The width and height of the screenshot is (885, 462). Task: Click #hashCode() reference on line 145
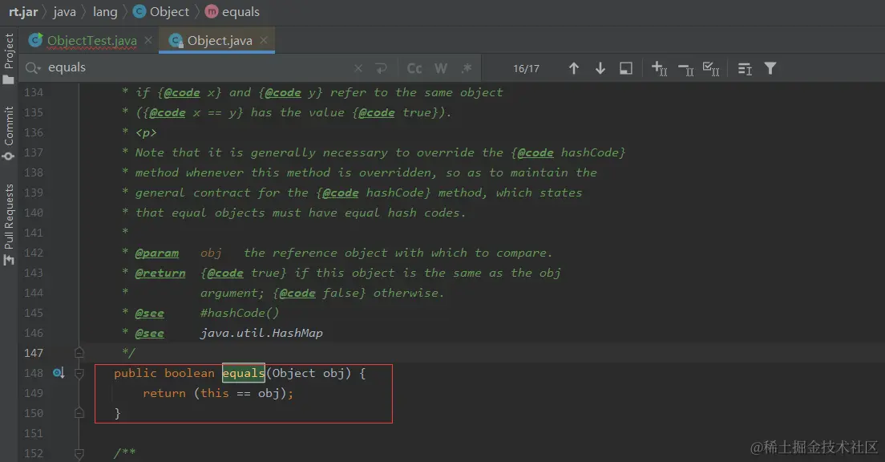pyautogui.click(x=240, y=313)
